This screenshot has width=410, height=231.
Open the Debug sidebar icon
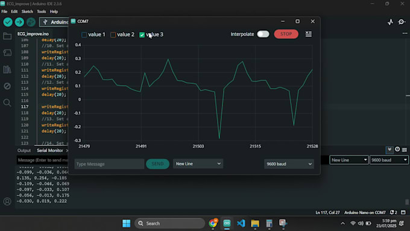point(7,86)
